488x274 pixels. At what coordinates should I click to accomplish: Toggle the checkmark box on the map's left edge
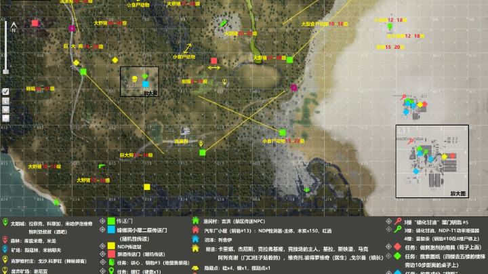tap(5, 92)
